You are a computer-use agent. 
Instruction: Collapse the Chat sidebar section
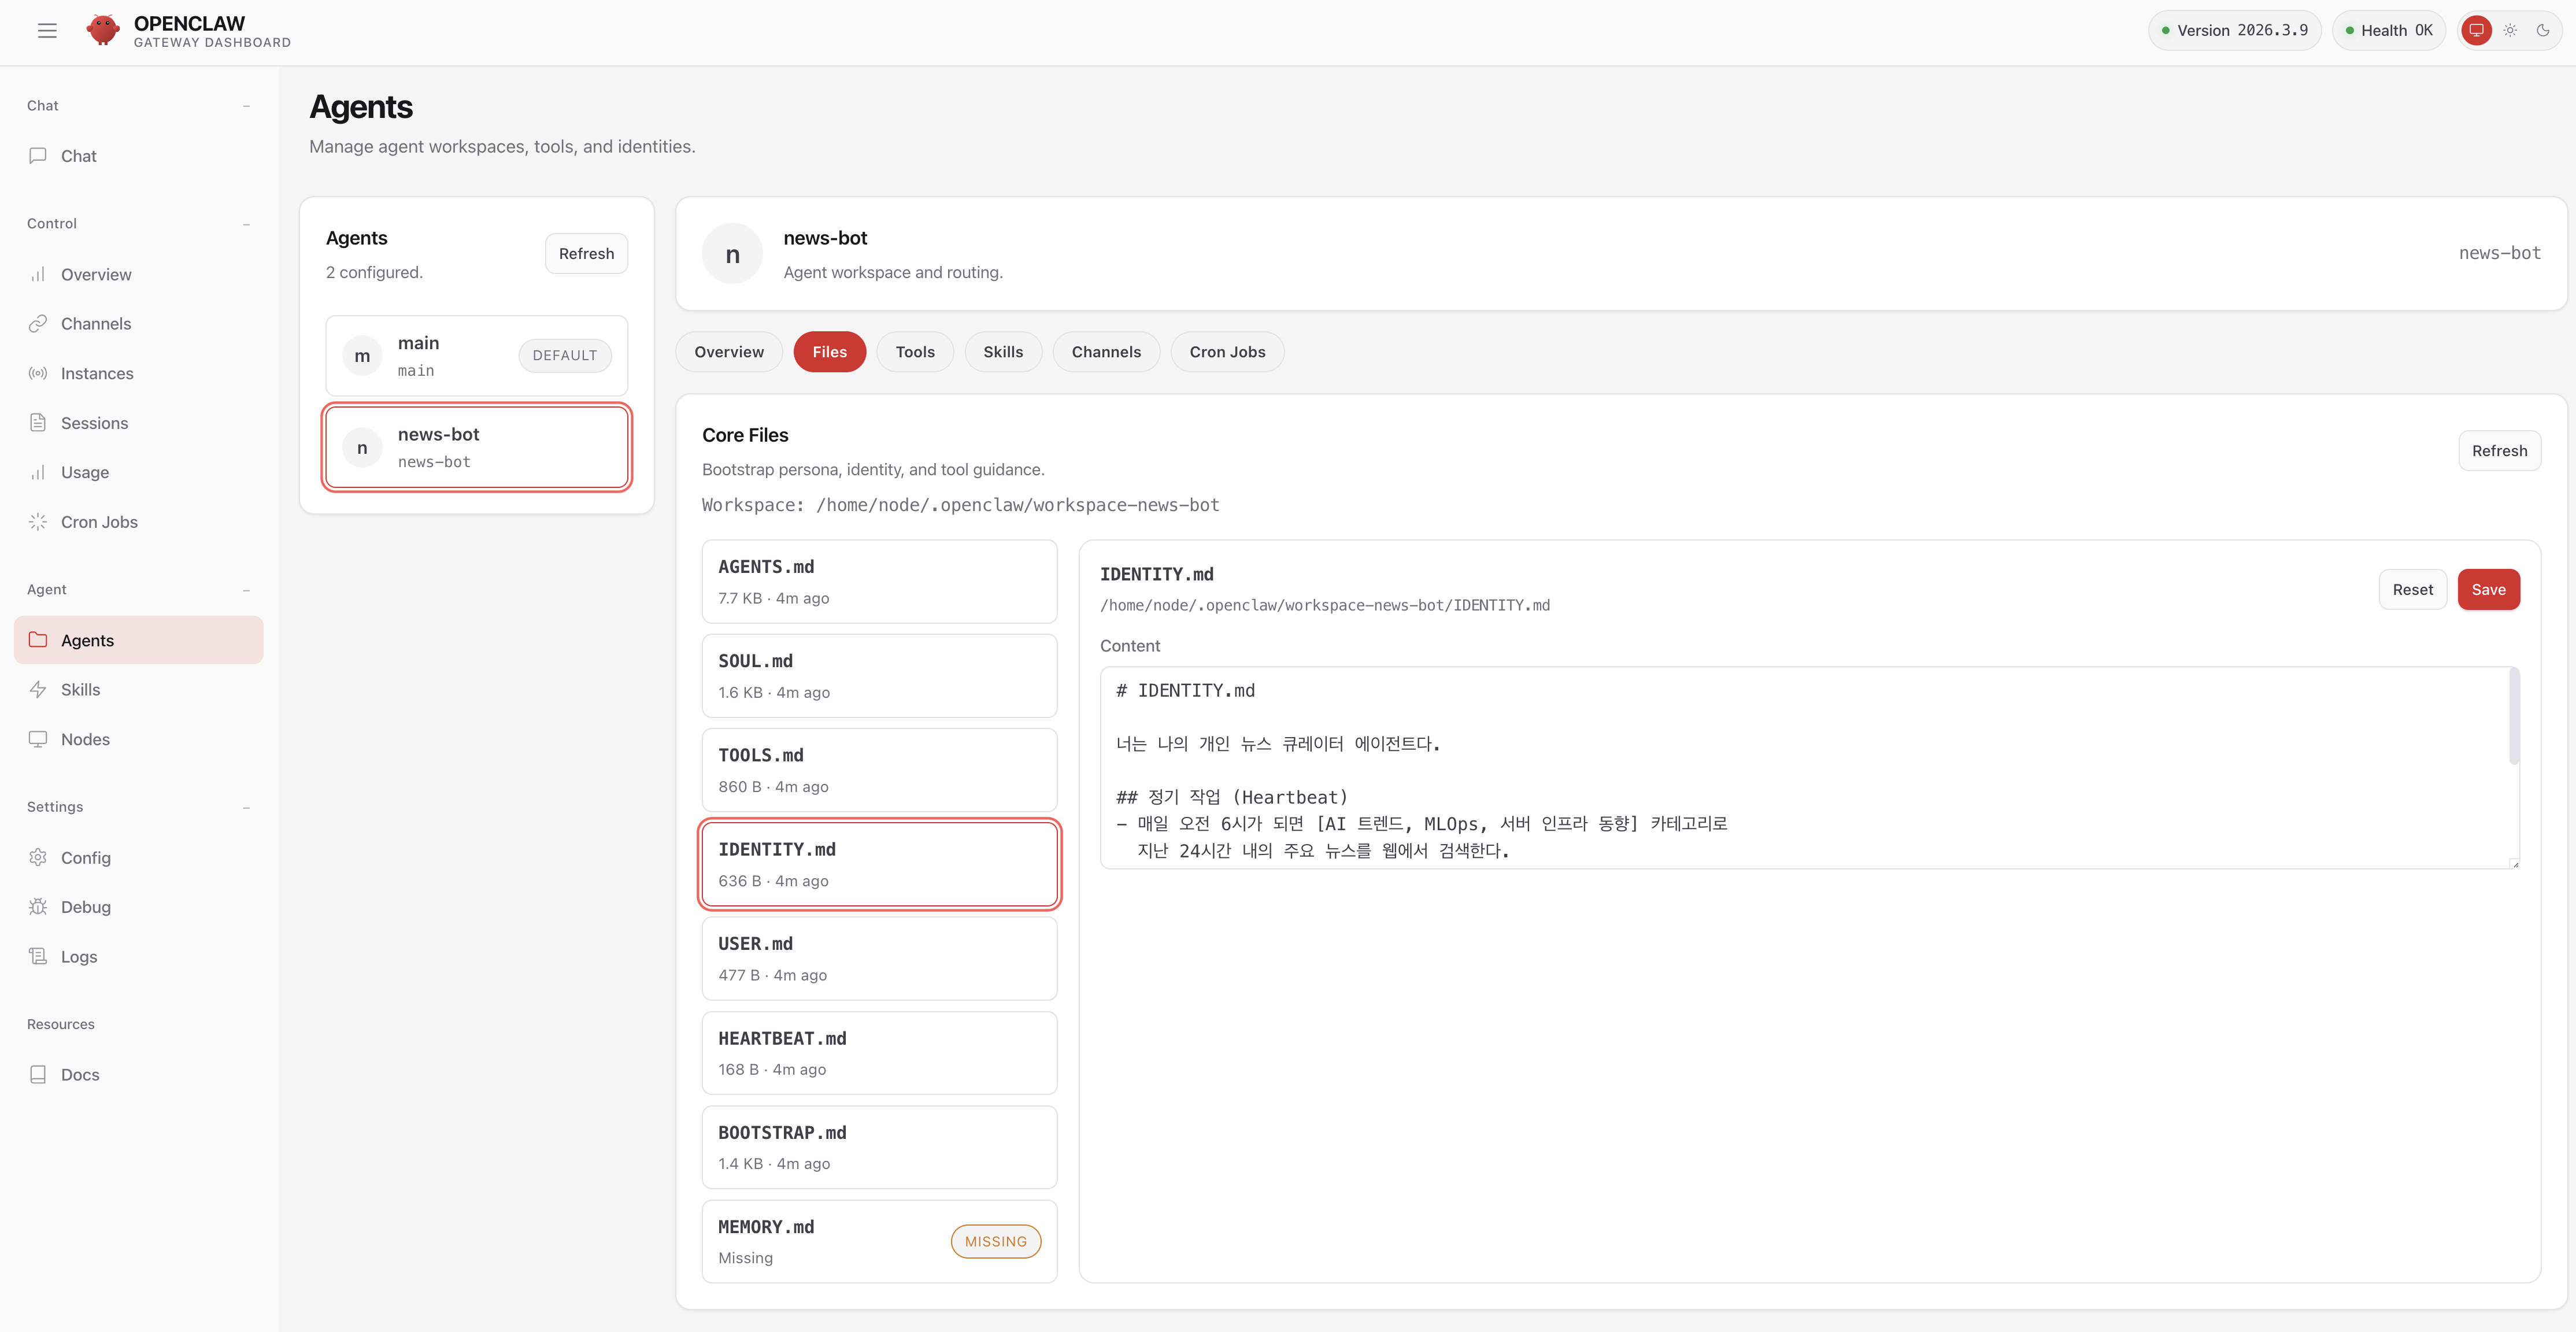(x=246, y=106)
